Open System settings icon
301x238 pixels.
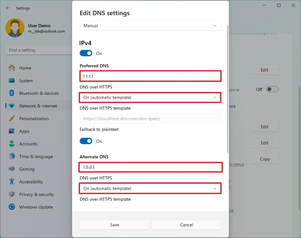pos(12,81)
